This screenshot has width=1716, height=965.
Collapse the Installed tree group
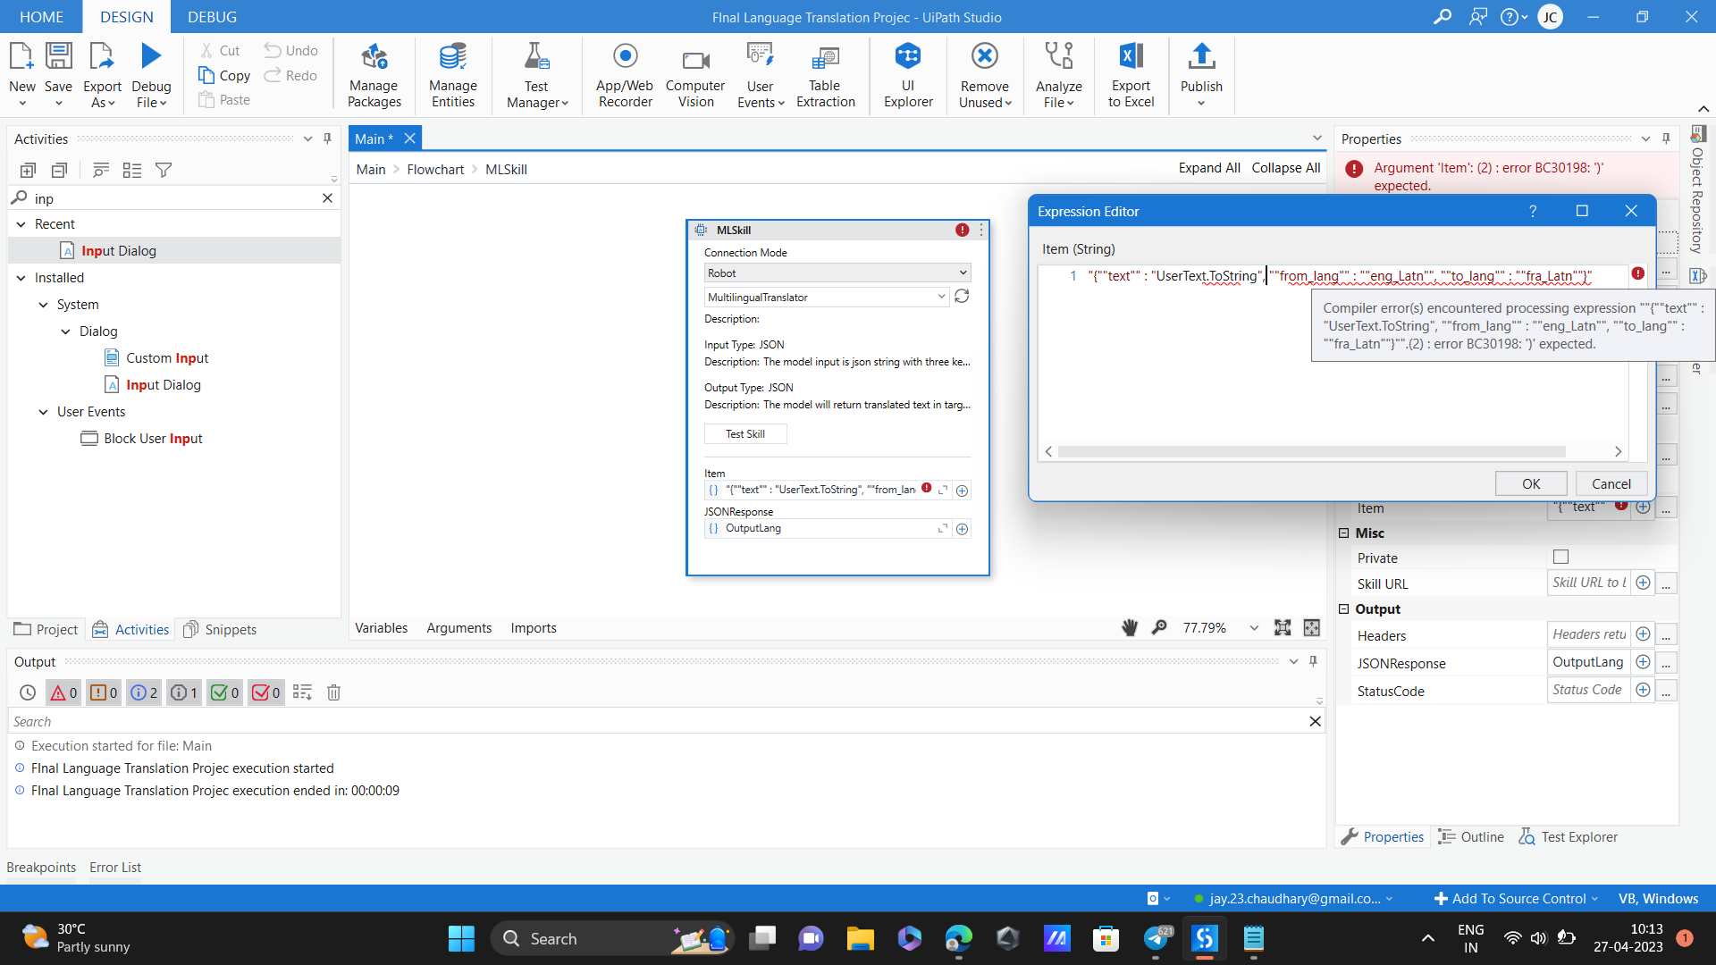pyautogui.click(x=21, y=278)
